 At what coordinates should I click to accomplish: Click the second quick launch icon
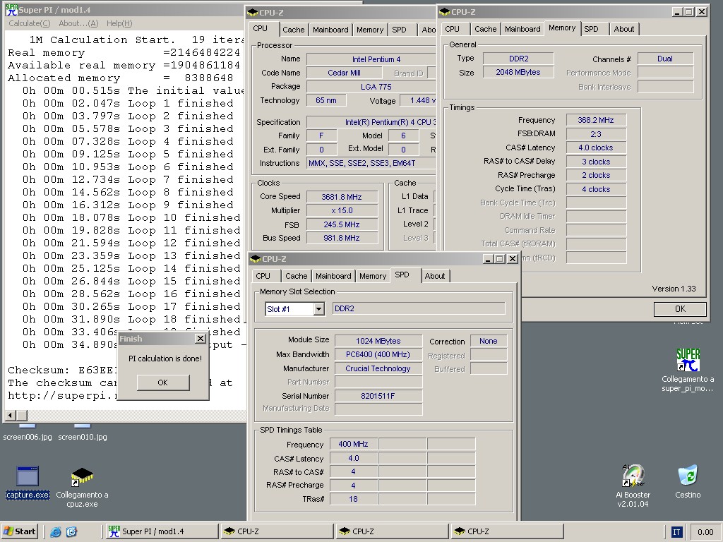tap(71, 532)
